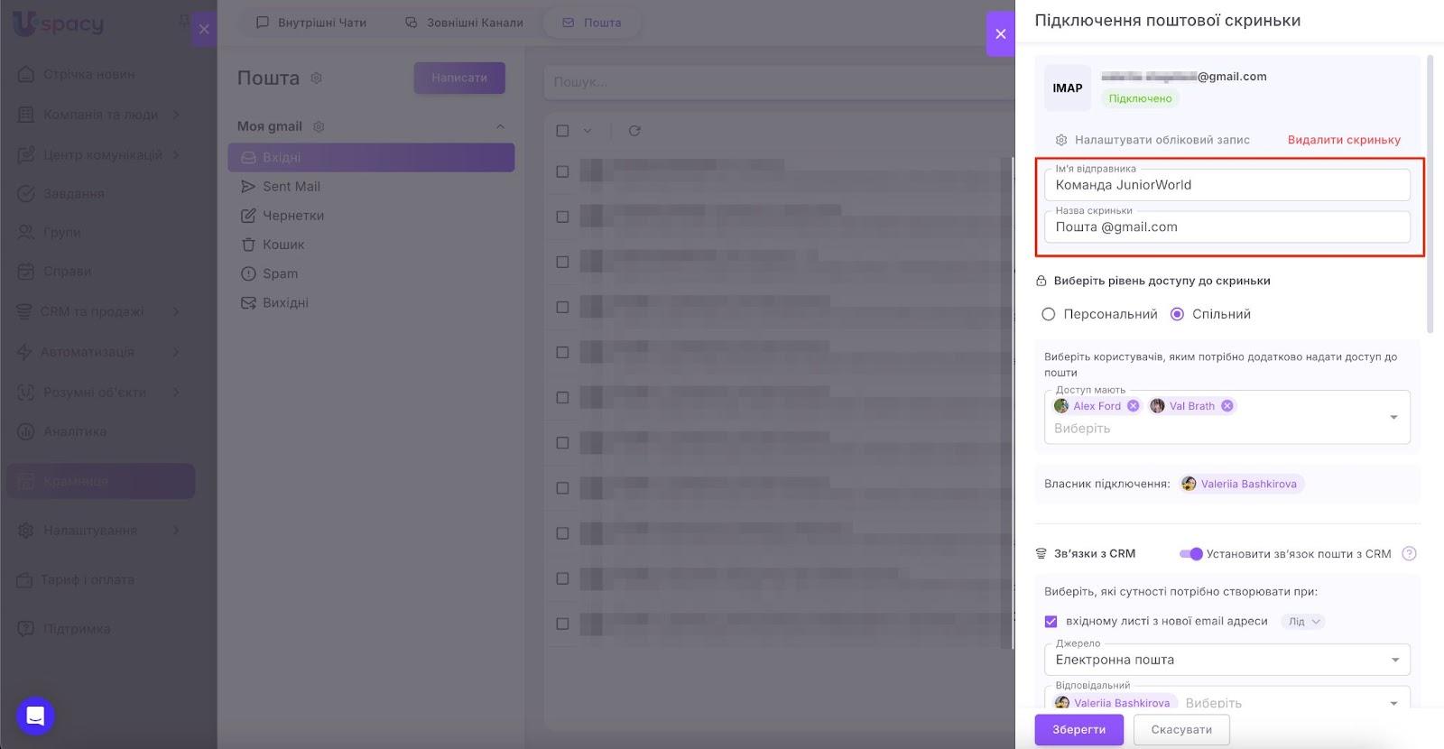Click Налаштувати обліковий запис link

1152,140
